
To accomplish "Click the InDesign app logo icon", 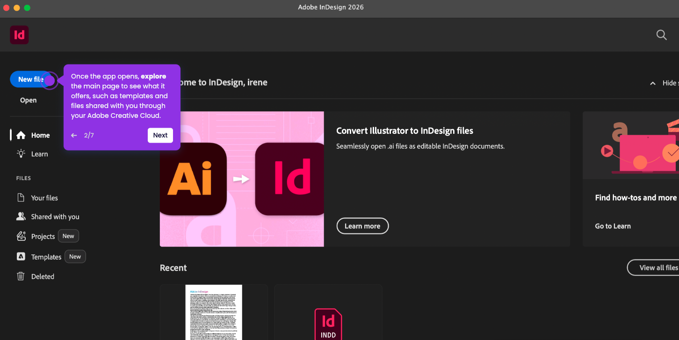I will click(19, 35).
